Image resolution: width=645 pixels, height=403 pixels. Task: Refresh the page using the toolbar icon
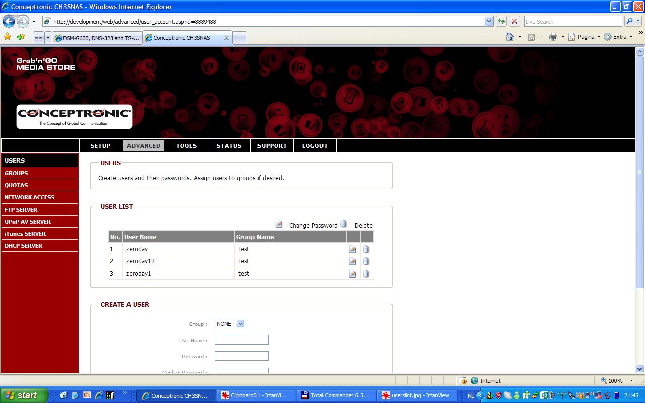point(501,22)
